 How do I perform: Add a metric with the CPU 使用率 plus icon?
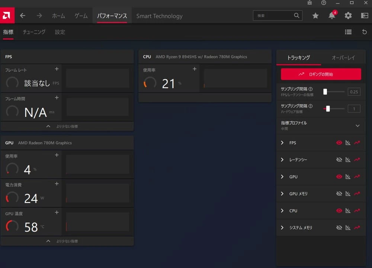point(194,69)
